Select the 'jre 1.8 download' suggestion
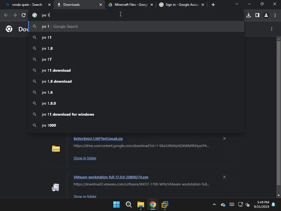The height and width of the screenshot is (211, 281). click(136, 81)
